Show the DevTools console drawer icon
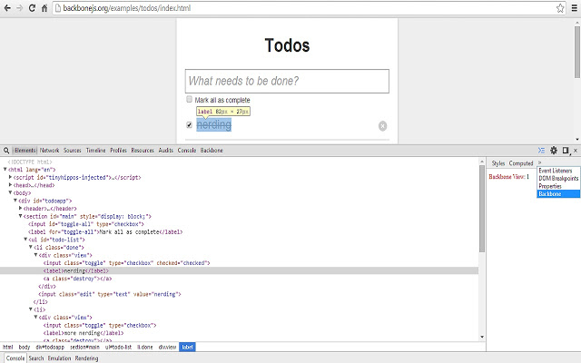Image resolution: width=581 pixels, height=363 pixels. (541, 151)
